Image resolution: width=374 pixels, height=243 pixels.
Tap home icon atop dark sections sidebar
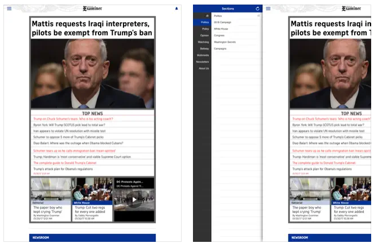pos(207,16)
